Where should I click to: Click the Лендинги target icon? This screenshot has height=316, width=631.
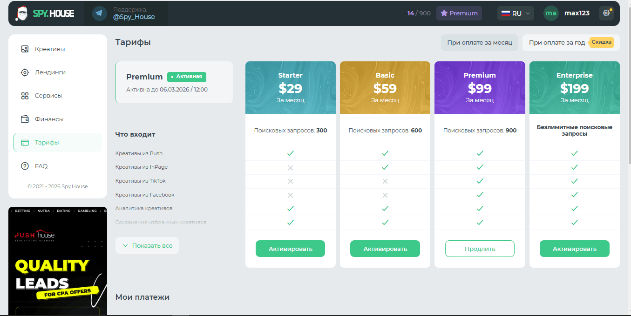25,72
